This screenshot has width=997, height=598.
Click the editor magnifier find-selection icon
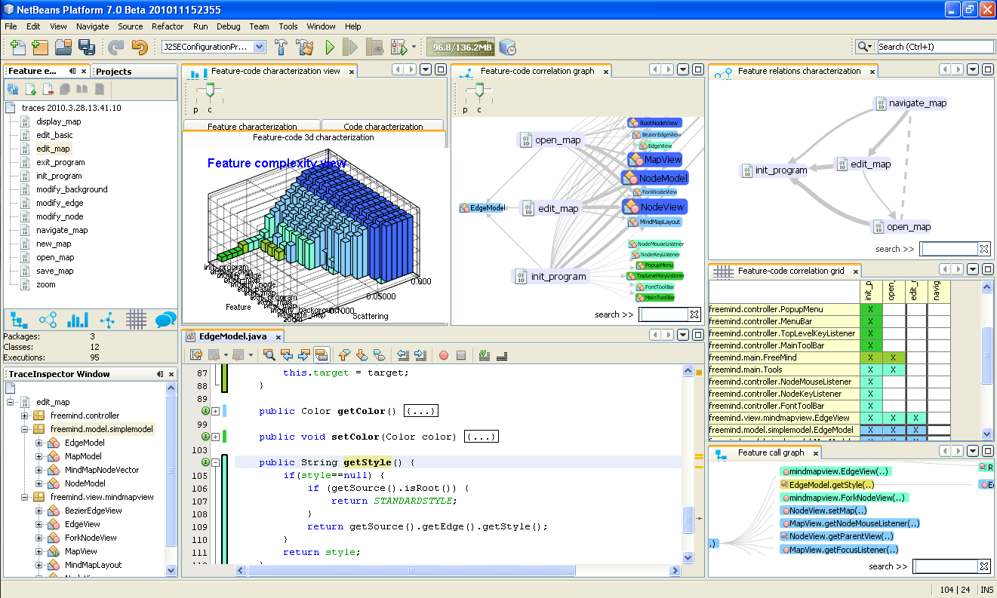pos(269,354)
